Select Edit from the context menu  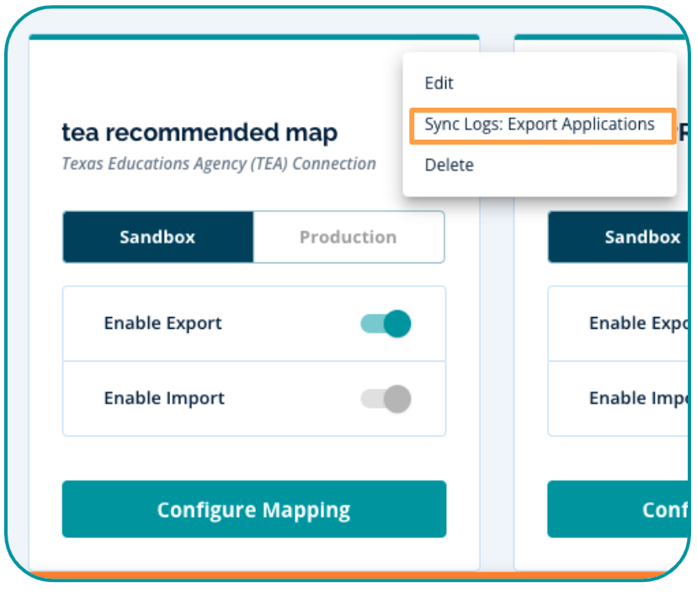point(439,83)
